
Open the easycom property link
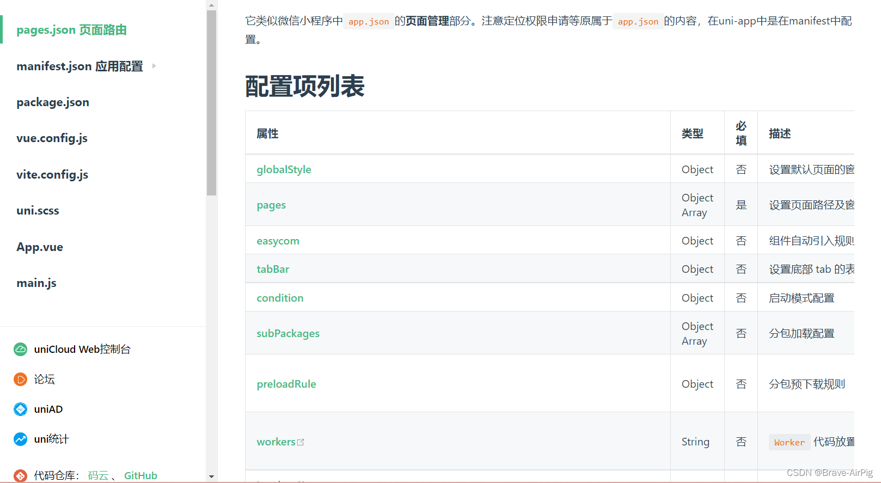click(x=278, y=241)
